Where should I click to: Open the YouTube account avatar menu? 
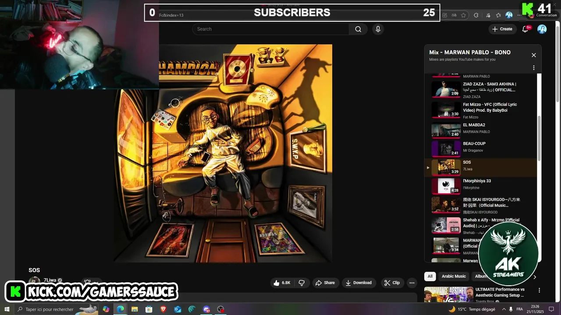542,29
